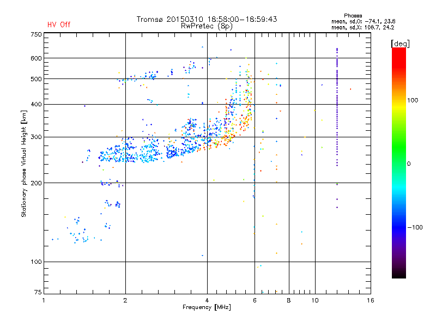Click the 200 tick on the height axis
The width and height of the screenshot is (436, 327).
click(36, 183)
